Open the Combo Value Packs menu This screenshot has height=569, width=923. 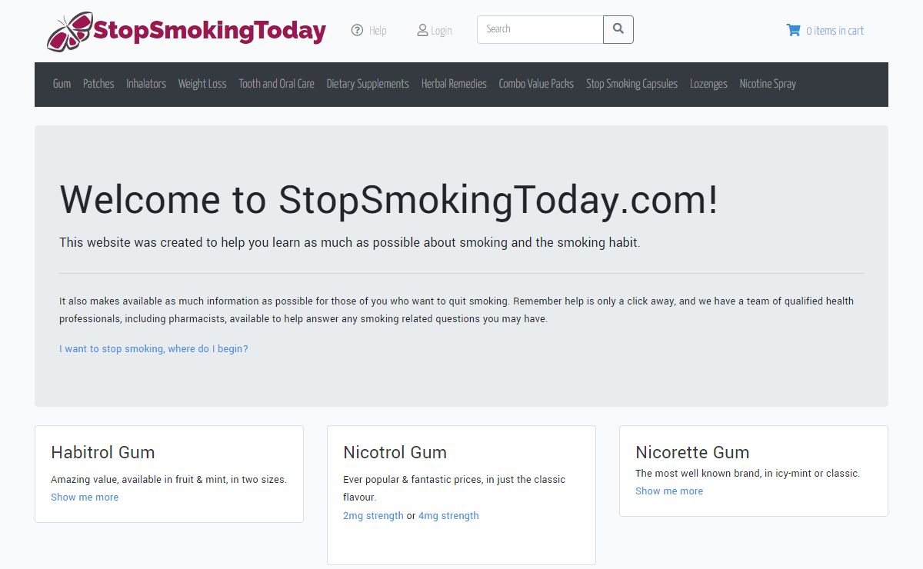point(536,84)
